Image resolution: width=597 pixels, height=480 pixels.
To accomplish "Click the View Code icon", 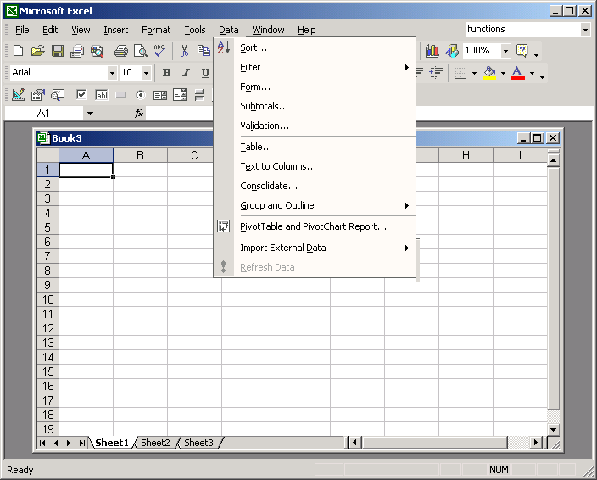I will tap(58, 94).
